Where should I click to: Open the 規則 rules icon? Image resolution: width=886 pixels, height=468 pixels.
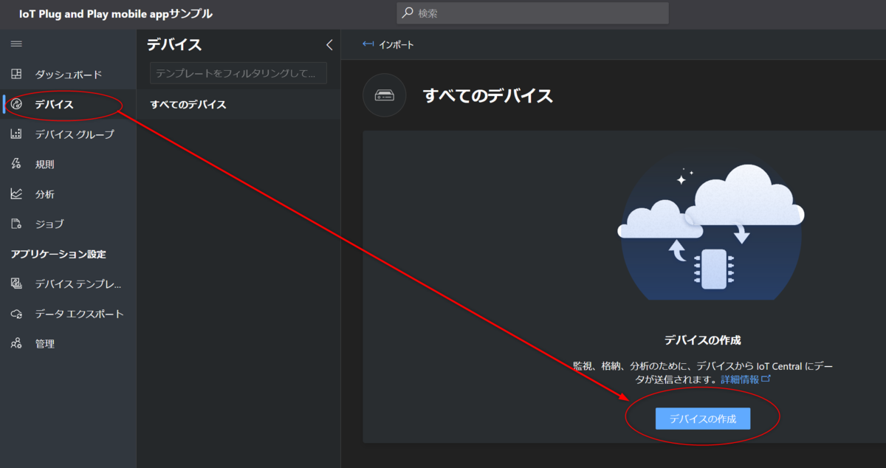(x=16, y=164)
